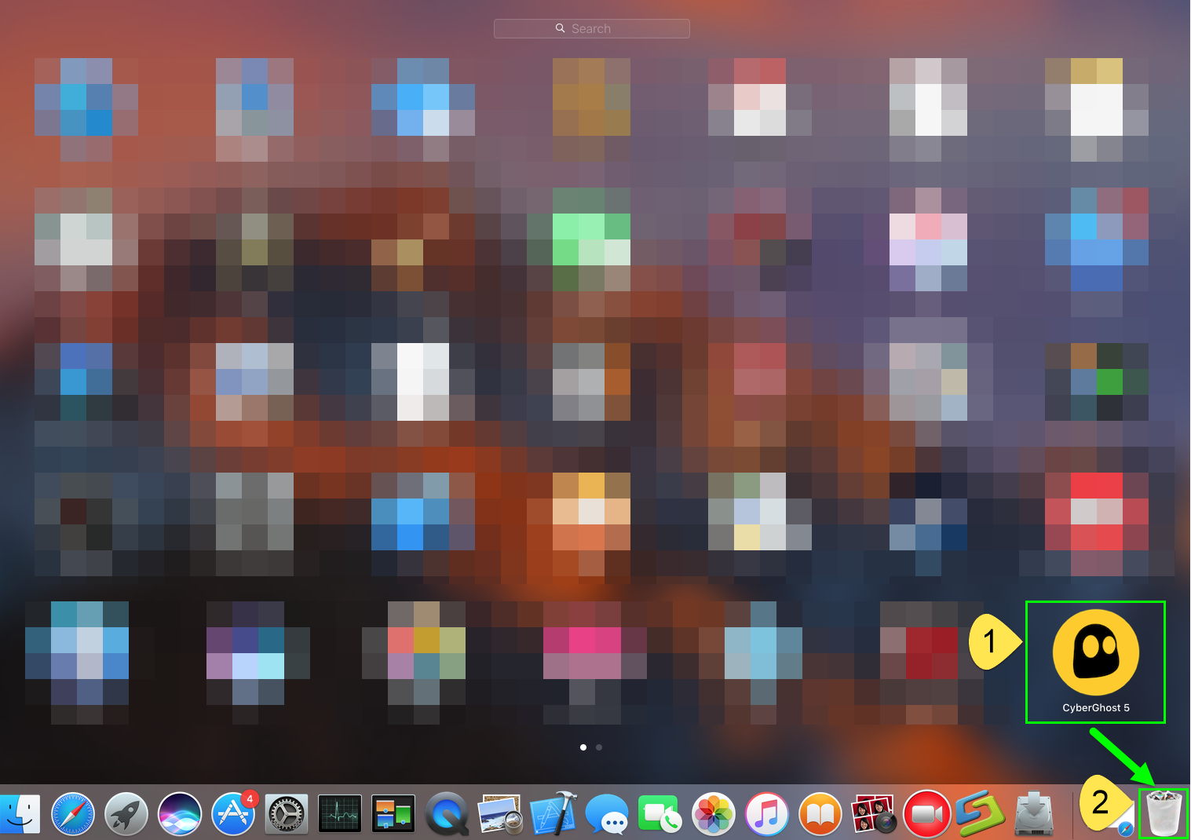The height and width of the screenshot is (840, 1191).
Task: Open iBooks in the Dock
Action: [x=820, y=814]
